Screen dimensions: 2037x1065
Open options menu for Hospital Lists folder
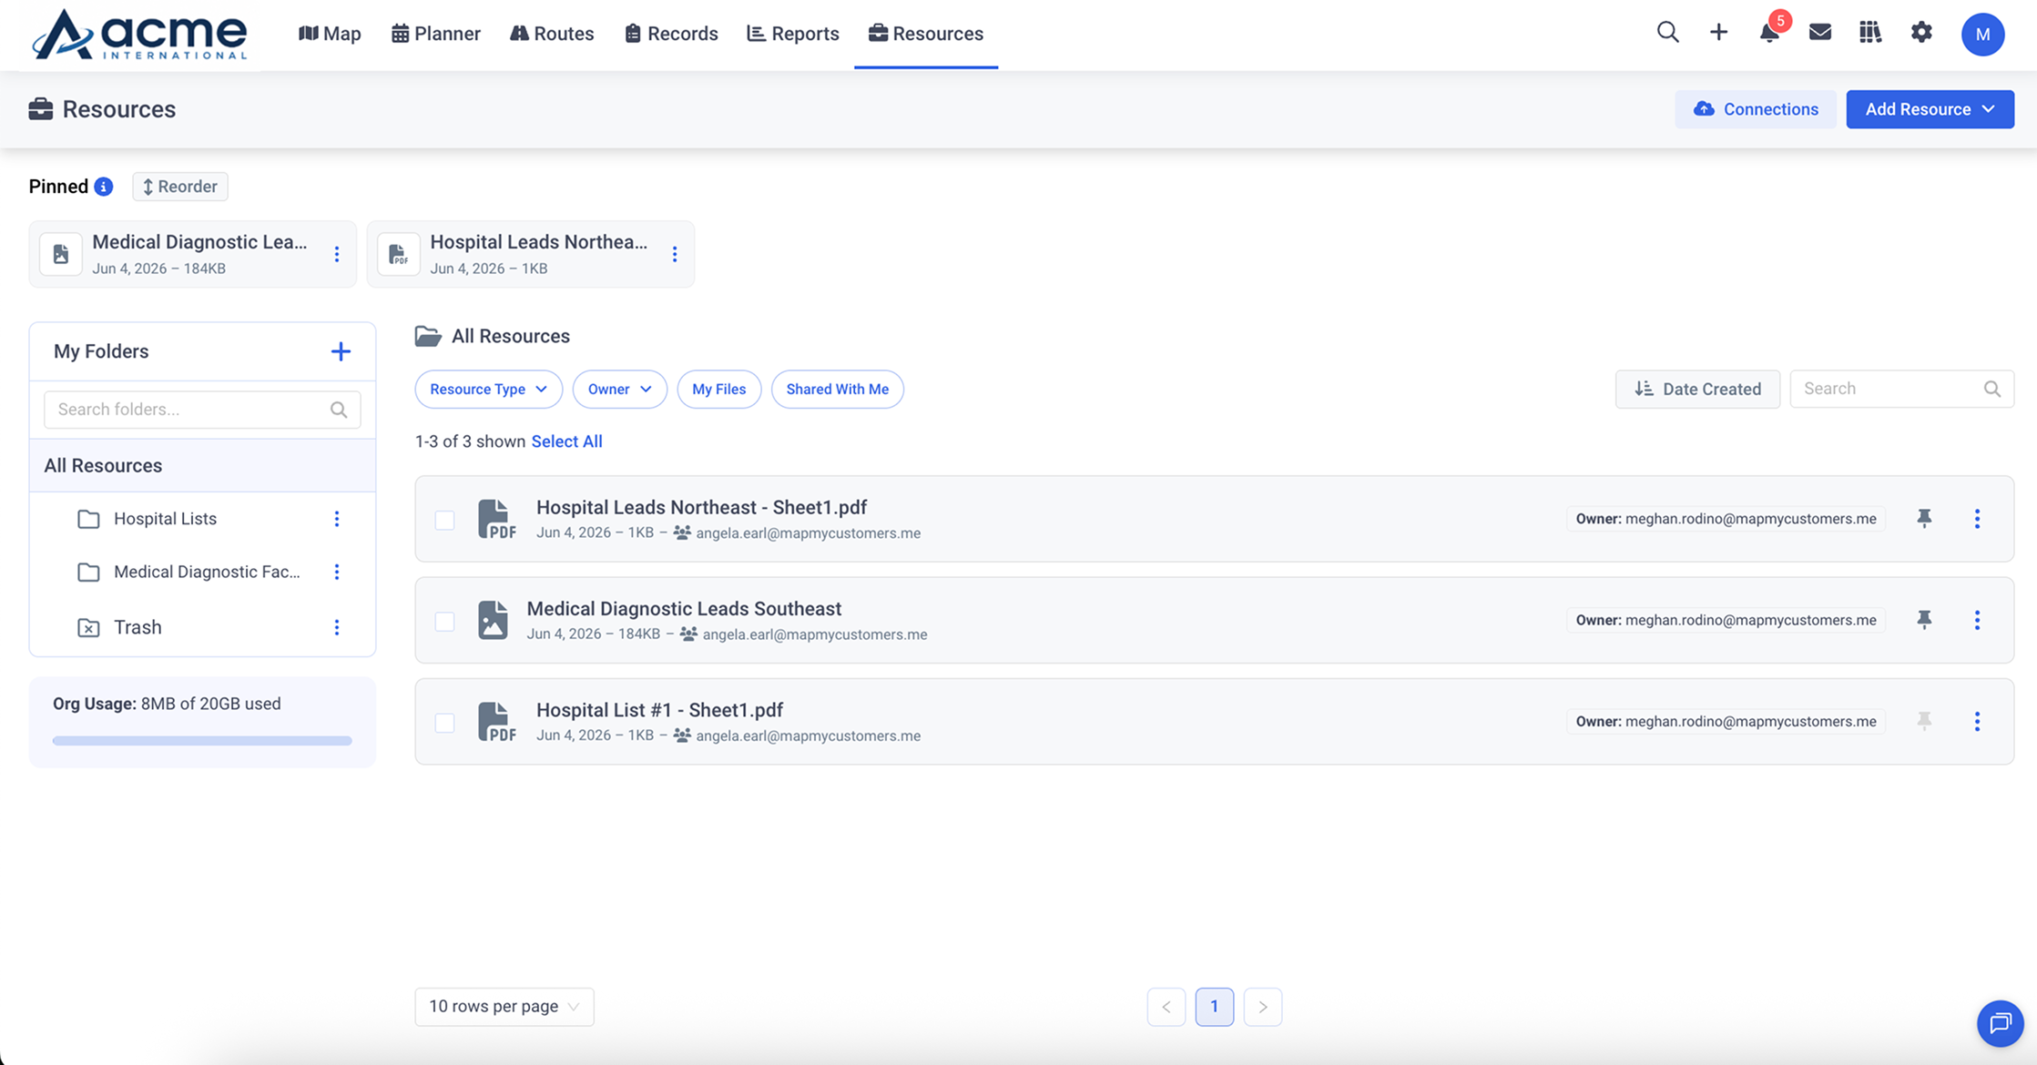point(337,519)
